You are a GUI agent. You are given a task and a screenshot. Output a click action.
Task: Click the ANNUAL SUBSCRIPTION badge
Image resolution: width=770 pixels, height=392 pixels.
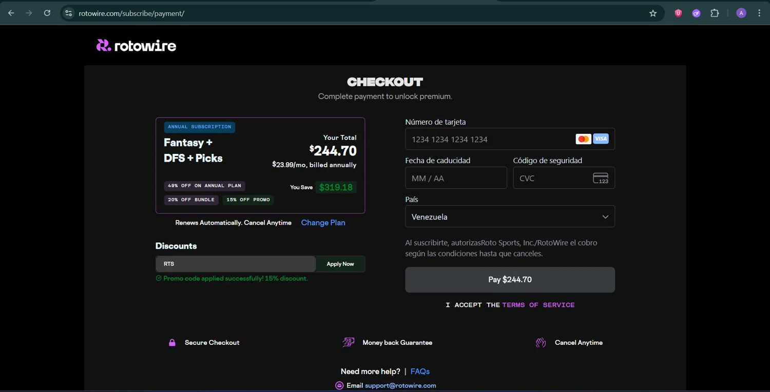click(x=200, y=127)
